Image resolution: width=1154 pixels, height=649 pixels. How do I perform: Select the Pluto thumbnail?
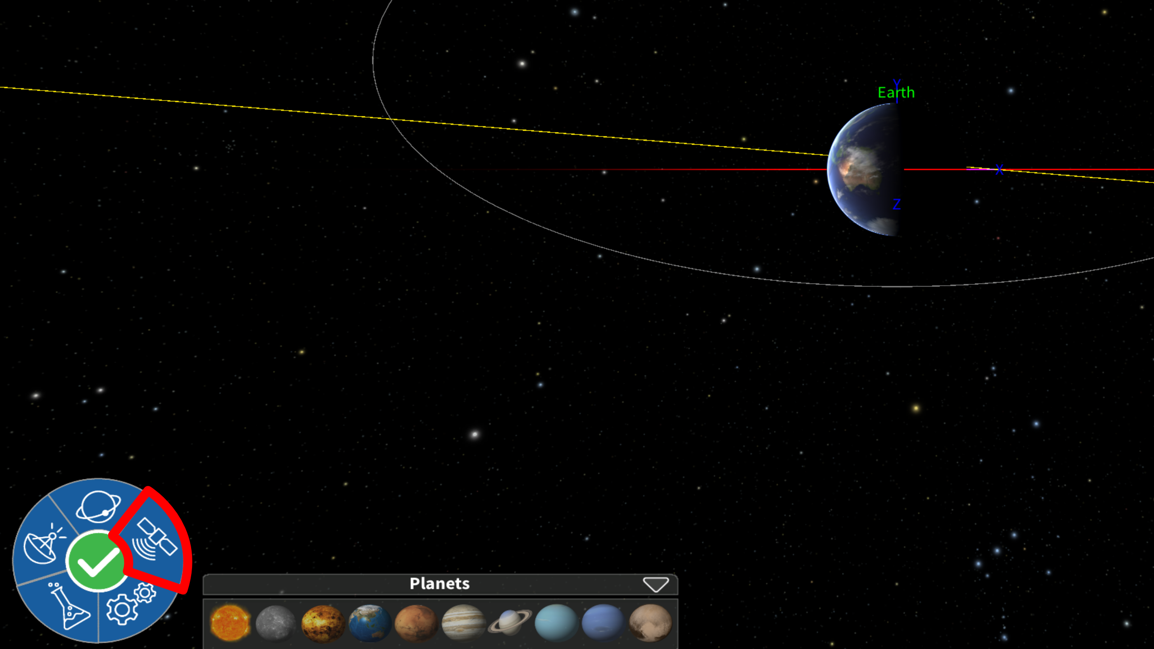(x=650, y=623)
